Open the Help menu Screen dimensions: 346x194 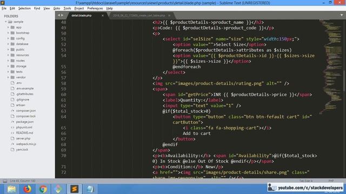(109, 9)
